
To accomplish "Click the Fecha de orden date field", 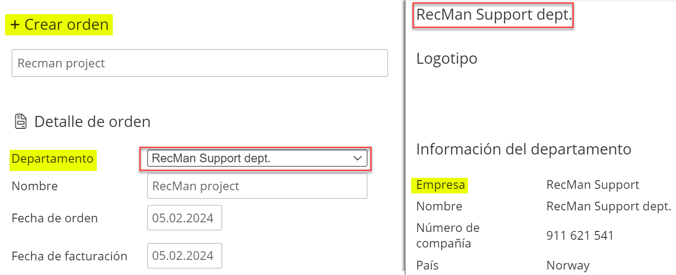I will (184, 218).
